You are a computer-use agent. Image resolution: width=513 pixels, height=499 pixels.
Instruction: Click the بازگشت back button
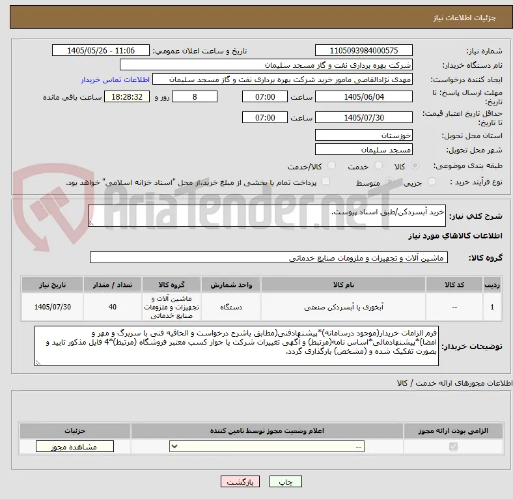(x=240, y=481)
